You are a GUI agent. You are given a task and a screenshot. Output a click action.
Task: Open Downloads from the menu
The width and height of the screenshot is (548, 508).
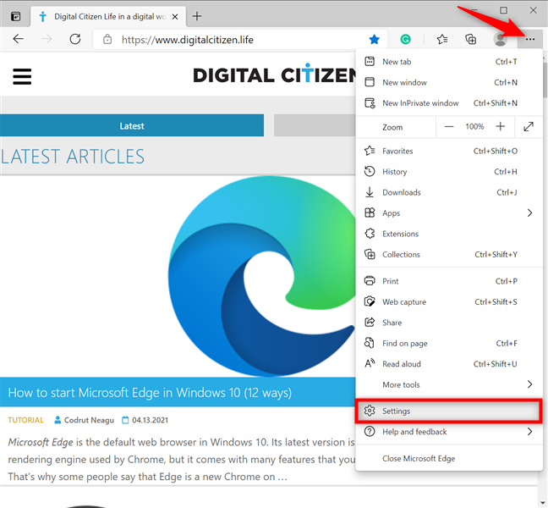(x=449, y=192)
